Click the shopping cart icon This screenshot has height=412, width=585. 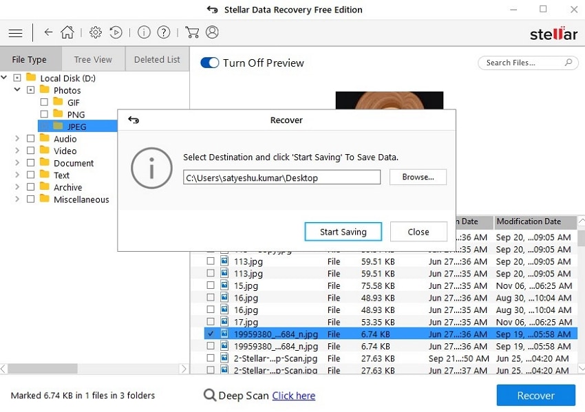click(x=192, y=32)
